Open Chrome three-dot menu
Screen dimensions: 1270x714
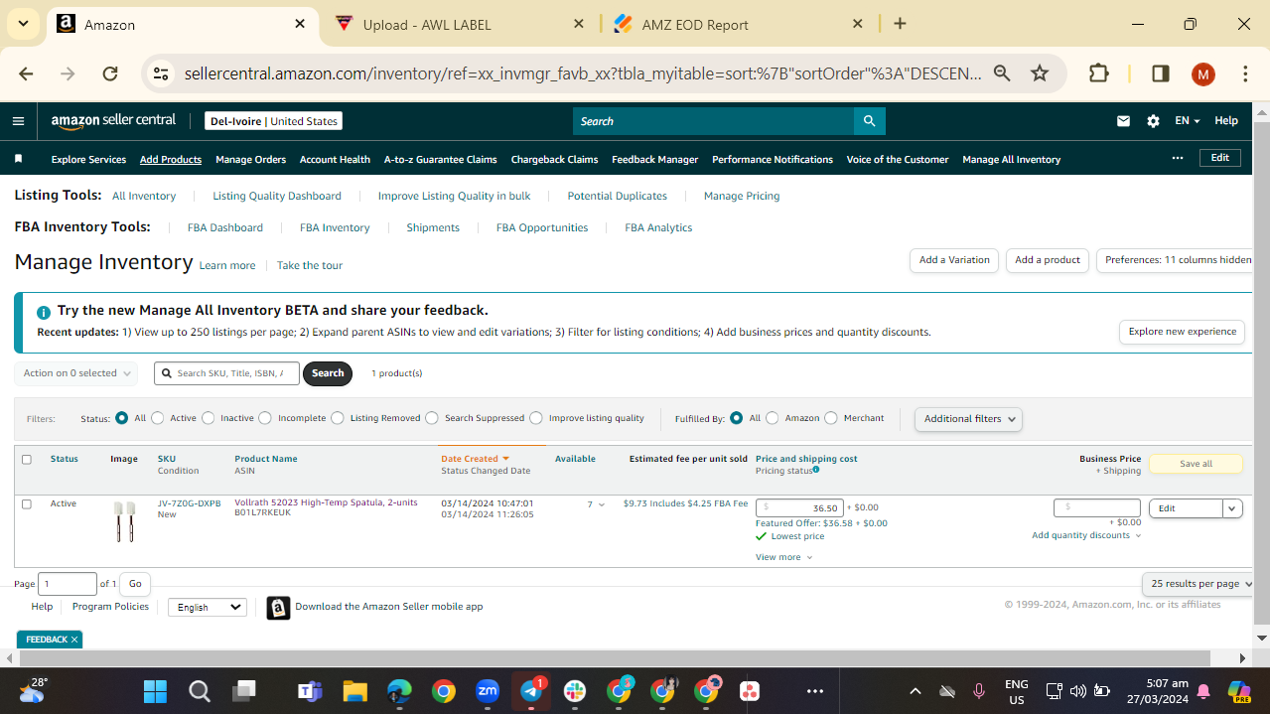[x=1245, y=73]
